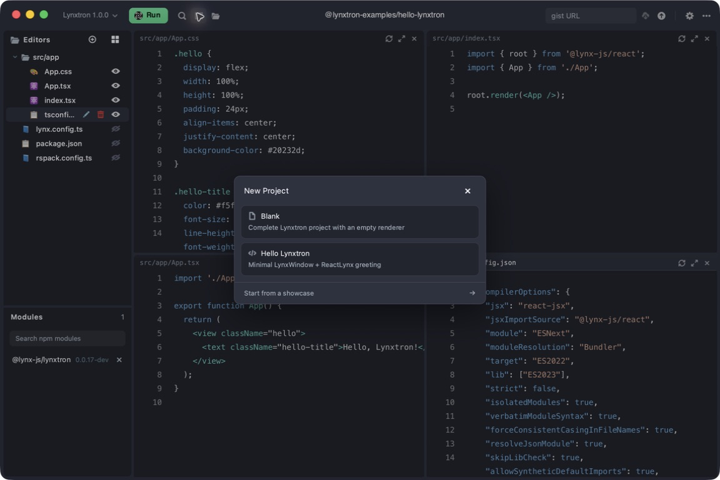
Task: Click the '0.0.17-dev' version label
Action: [x=92, y=359]
